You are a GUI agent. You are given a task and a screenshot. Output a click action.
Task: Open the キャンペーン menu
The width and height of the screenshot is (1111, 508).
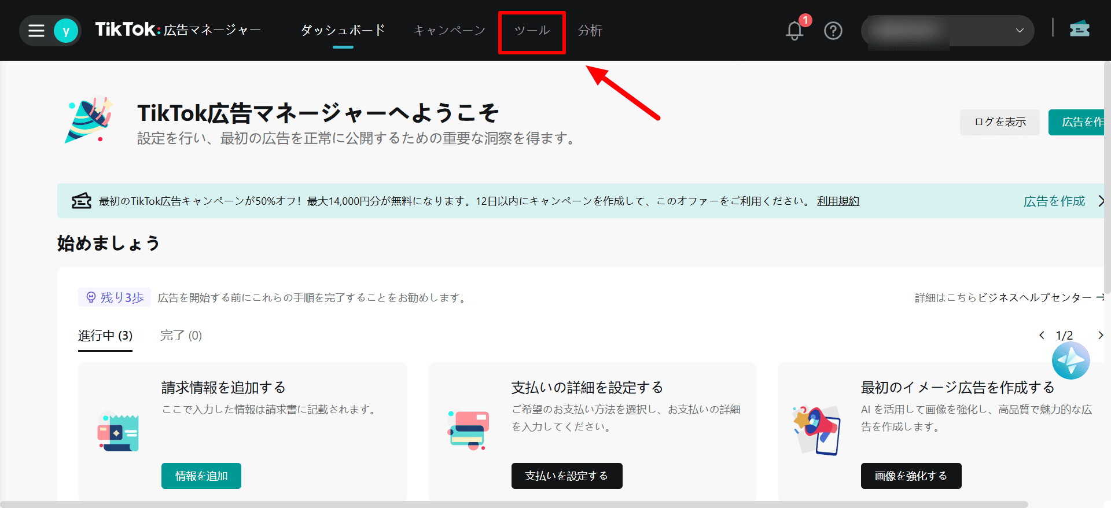tap(449, 31)
